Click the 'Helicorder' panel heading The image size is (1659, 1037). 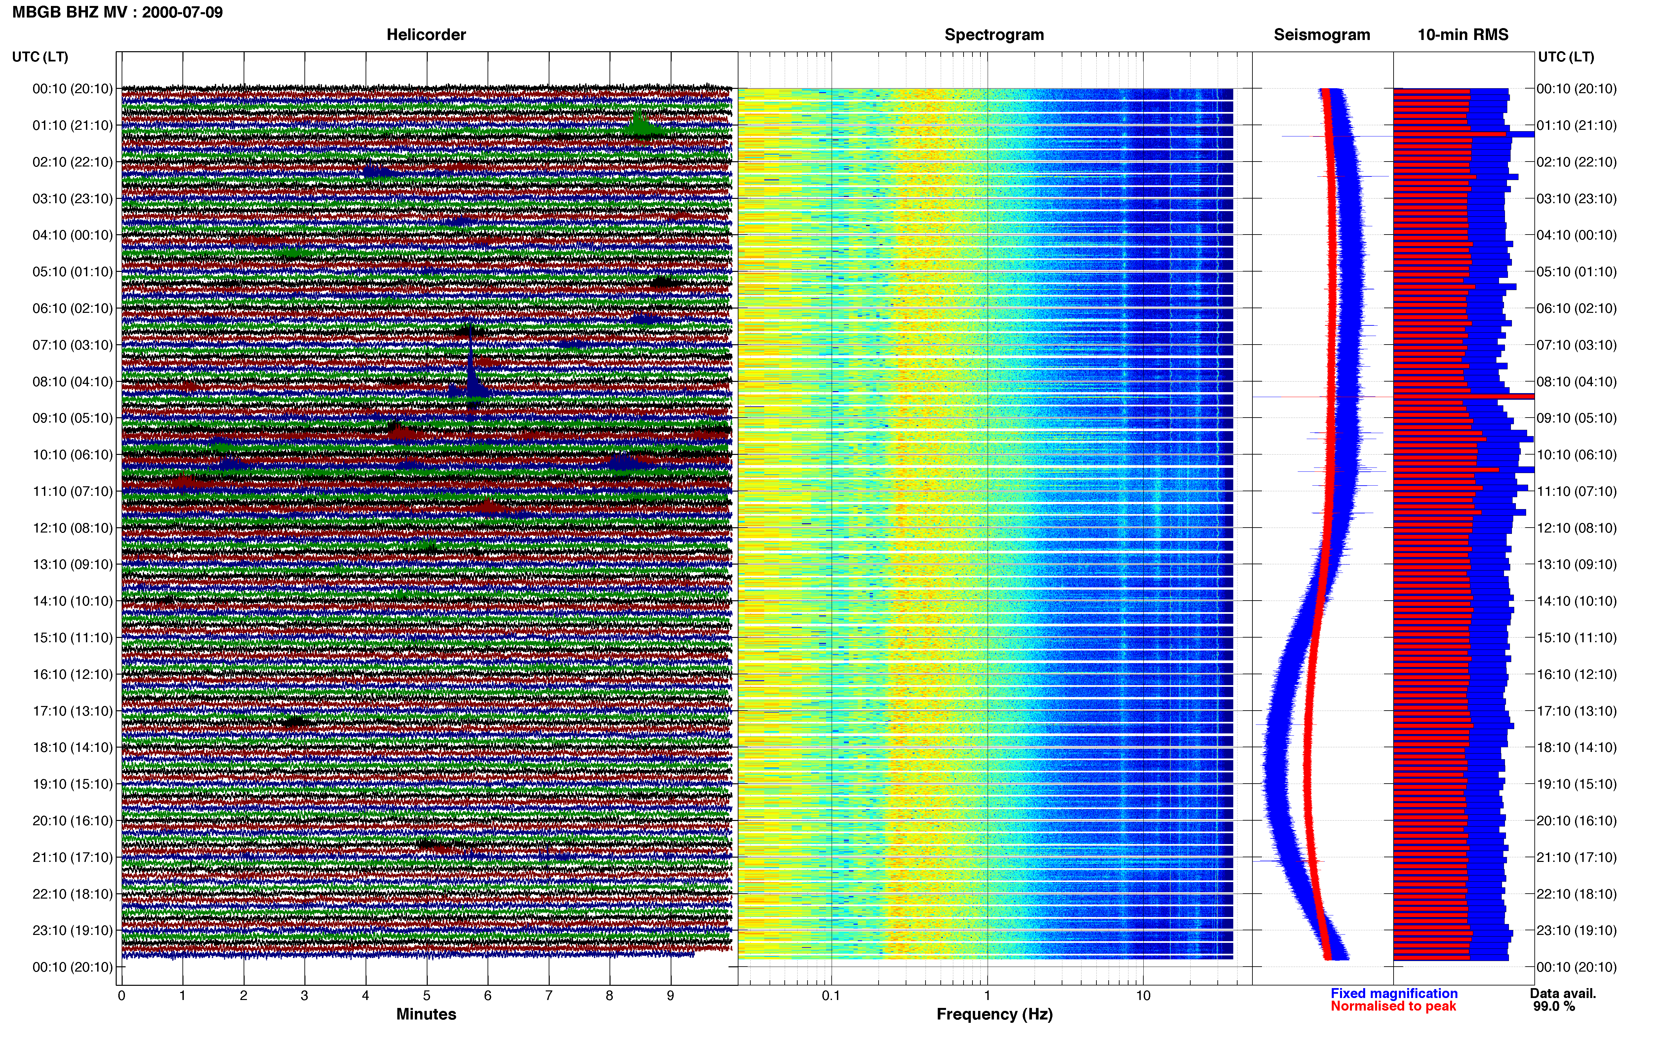click(426, 35)
